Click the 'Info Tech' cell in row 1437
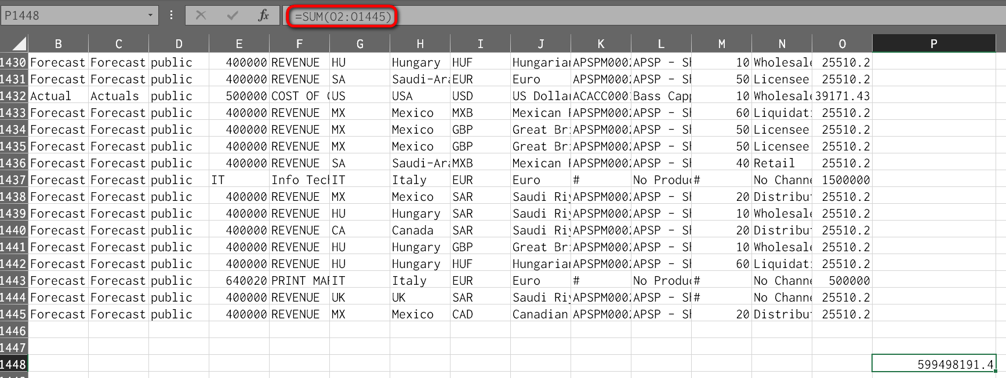Viewport: 1006px width, 378px height. click(300, 180)
